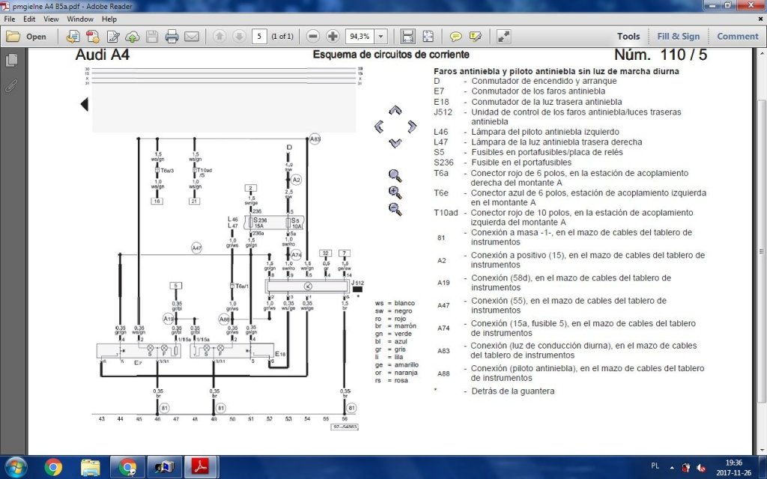Viewport: 767px width, 479px height.
Task: Open the Window menu
Action: (79, 19)
